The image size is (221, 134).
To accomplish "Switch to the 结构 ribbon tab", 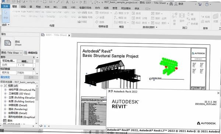I will point(23,7).
